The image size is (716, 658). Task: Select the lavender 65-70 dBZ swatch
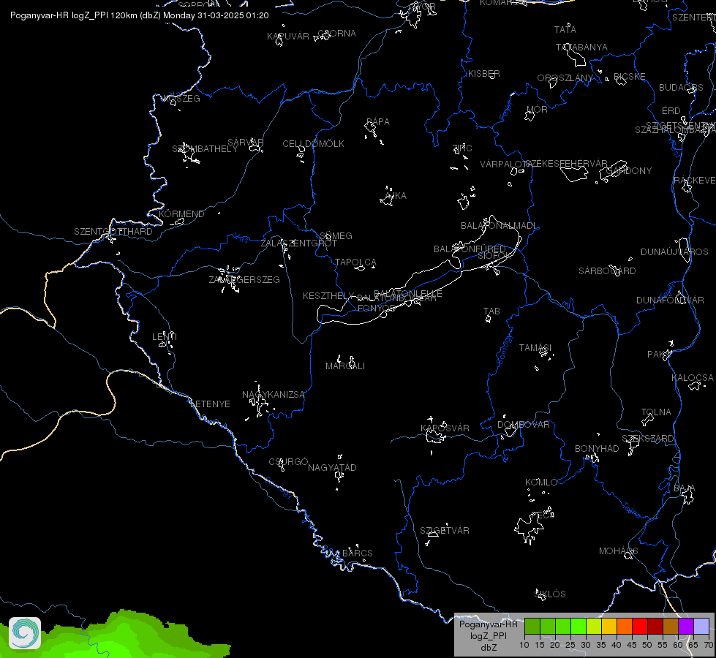(701, 627)
